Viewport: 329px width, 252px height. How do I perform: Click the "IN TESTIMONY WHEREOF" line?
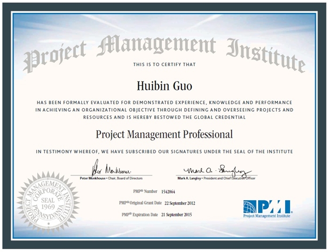pos(164,152)
